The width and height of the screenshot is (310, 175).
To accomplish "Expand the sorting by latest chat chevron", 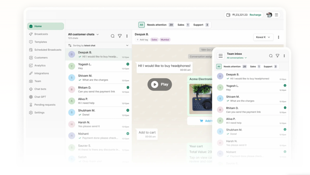I will point(127,45).
